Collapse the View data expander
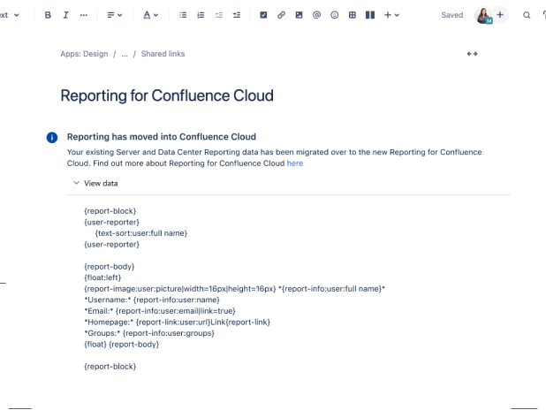Image resolution: width=546 pixels, height=410 pixels. pyautogui.click(x=76, y=183)
